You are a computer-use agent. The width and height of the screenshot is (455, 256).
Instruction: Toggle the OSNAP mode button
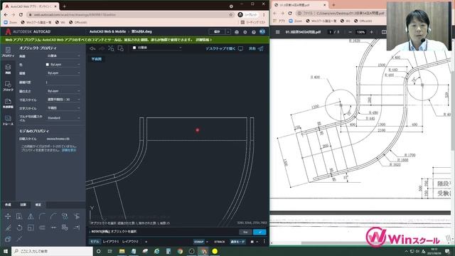198,242
